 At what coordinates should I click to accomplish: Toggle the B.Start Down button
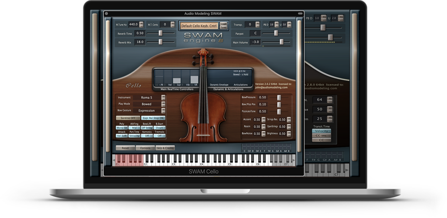click(160, 128)
